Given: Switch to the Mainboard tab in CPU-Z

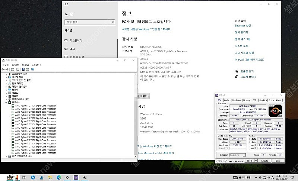Looking at the screenshot, I should coord(237,100).
